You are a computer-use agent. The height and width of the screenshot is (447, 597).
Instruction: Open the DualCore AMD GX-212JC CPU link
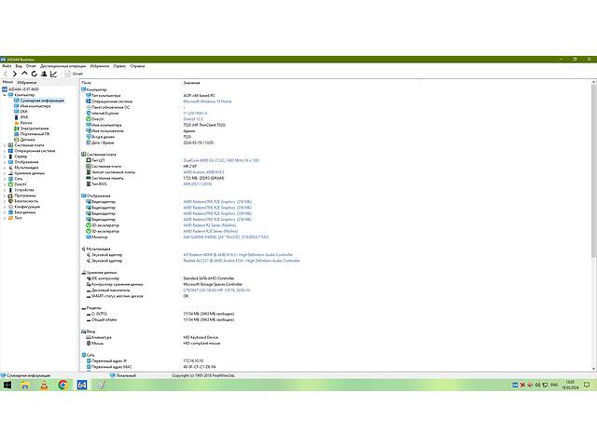[221, 160]
